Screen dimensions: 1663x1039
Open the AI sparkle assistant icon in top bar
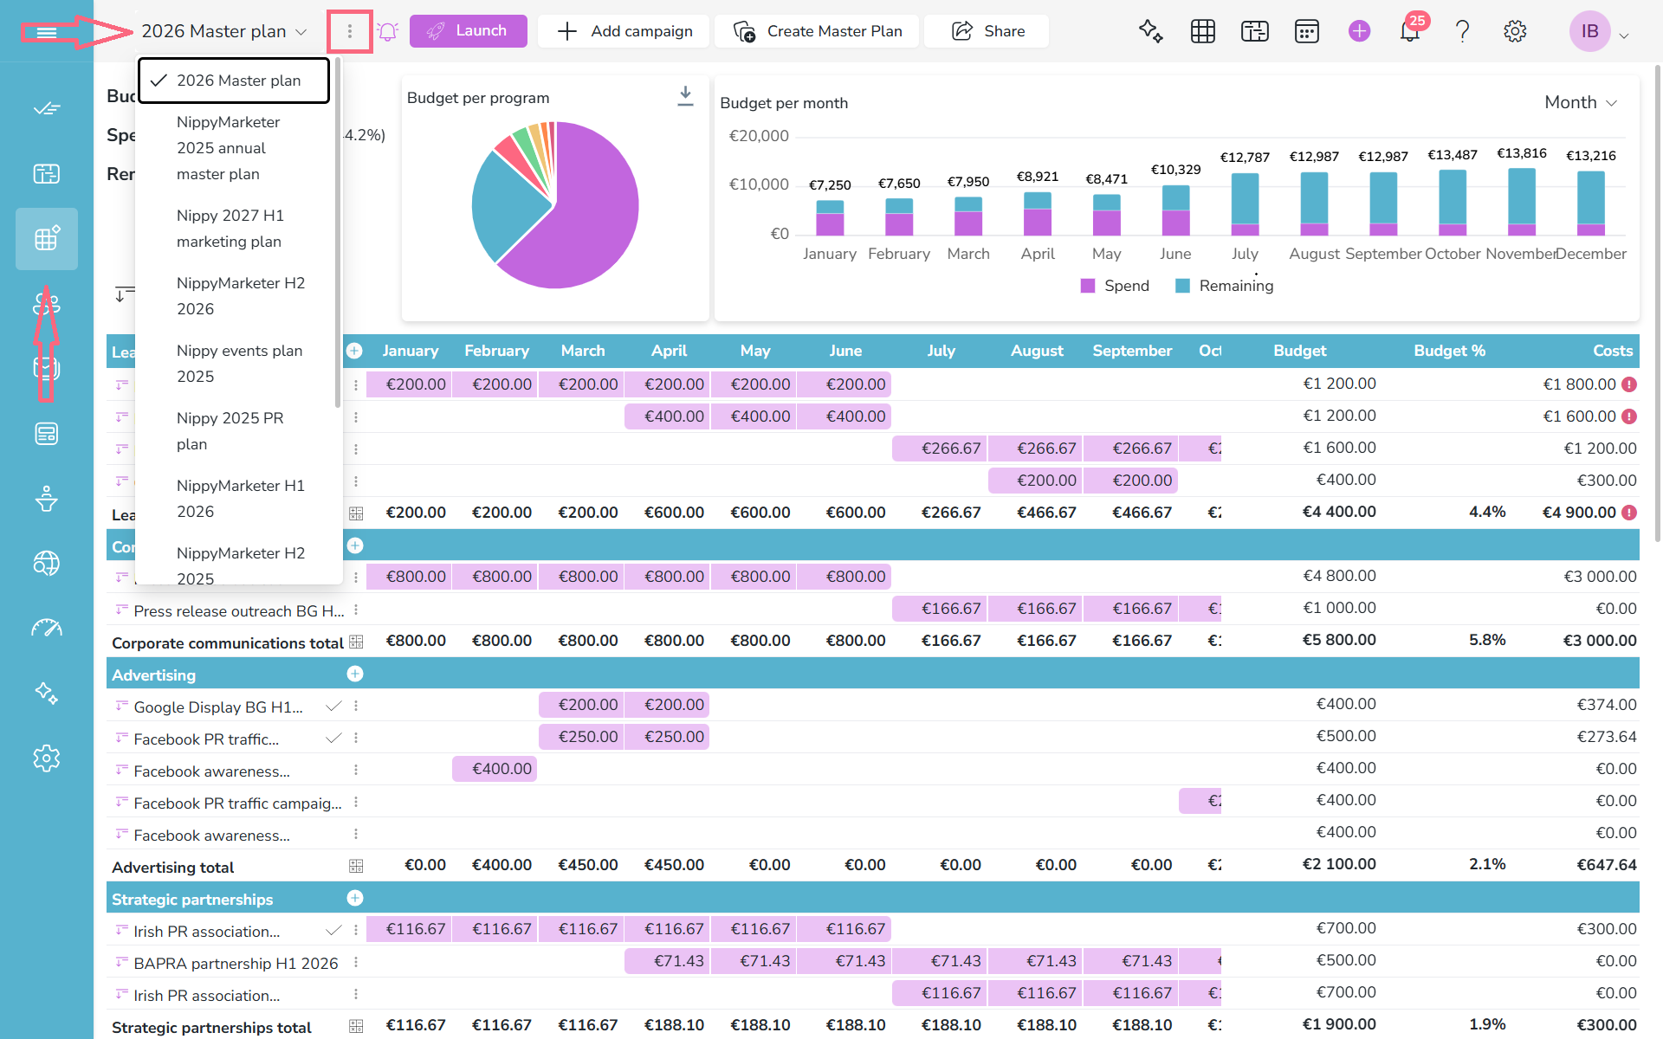pyautogui.click(x=1150, y=31)
